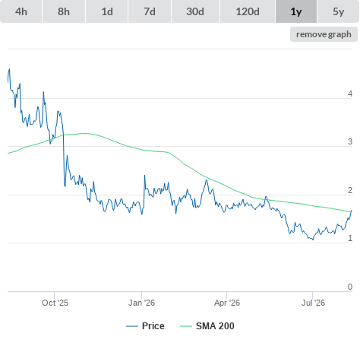Toggle the Price series in legend
360x346 pixels.
point(153,326)
